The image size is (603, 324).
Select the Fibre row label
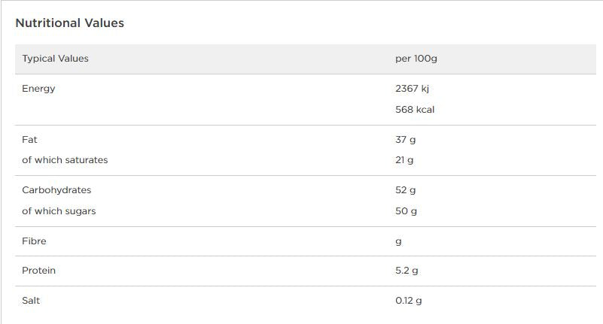34,241
